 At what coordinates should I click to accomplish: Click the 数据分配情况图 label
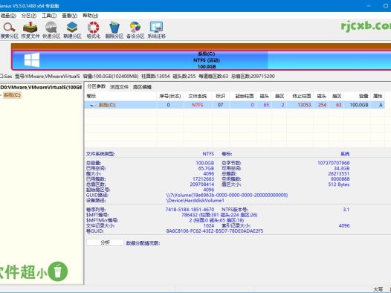coord(143,243)
